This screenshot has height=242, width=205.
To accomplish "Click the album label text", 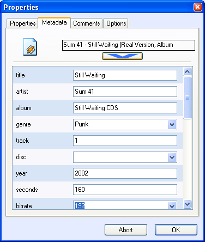I will pyautogui.click(x=23, y=108).
